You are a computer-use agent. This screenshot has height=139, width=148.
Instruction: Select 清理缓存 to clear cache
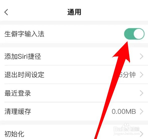74,111
